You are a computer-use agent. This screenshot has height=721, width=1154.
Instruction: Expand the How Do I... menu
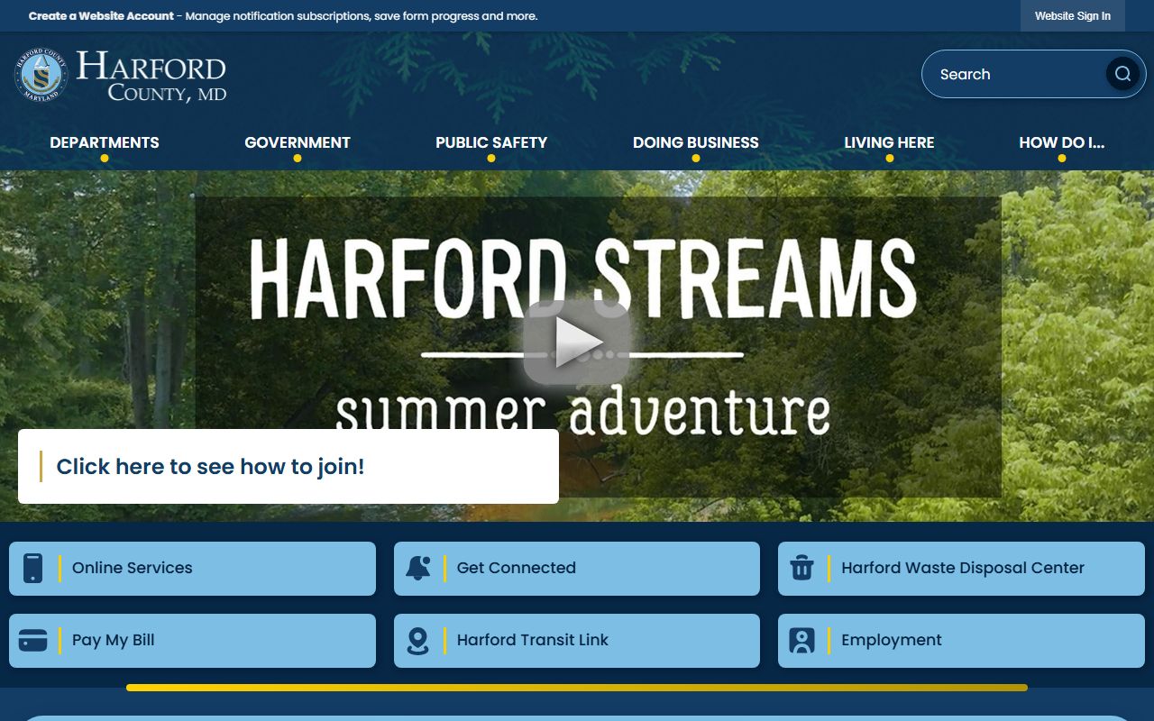pos(1061,142)
